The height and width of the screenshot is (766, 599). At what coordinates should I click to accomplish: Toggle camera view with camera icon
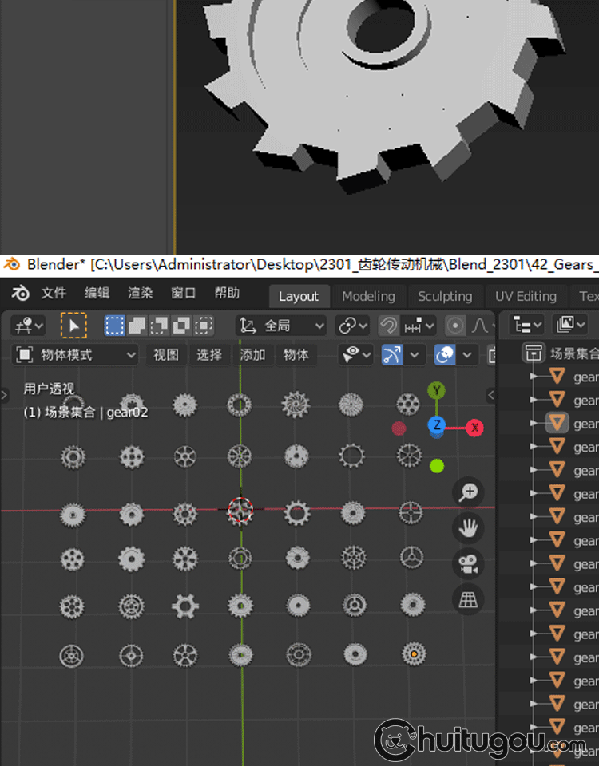(x=468, y=564)
